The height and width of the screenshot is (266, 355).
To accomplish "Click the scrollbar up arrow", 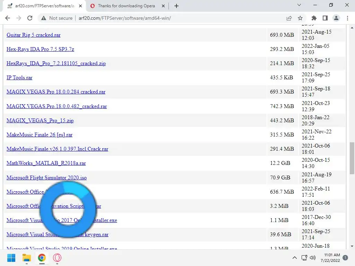I will 352,28.
